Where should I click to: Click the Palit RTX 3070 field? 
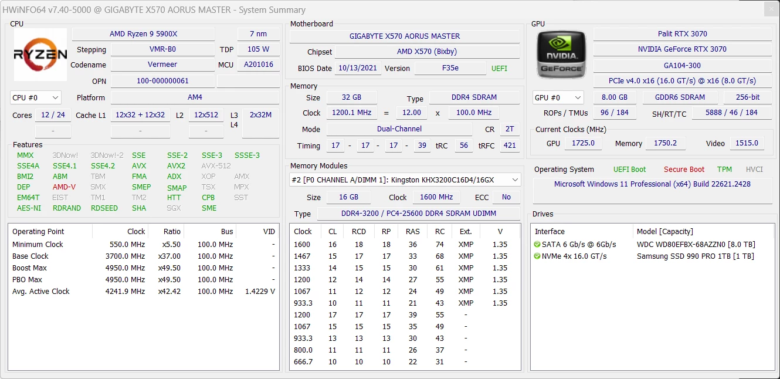pos(682,34)
